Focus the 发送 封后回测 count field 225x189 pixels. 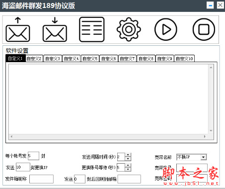[x=79, y=179]
